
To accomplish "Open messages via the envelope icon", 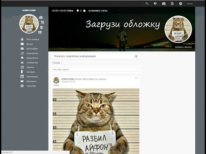I will (x=164, y=3).
